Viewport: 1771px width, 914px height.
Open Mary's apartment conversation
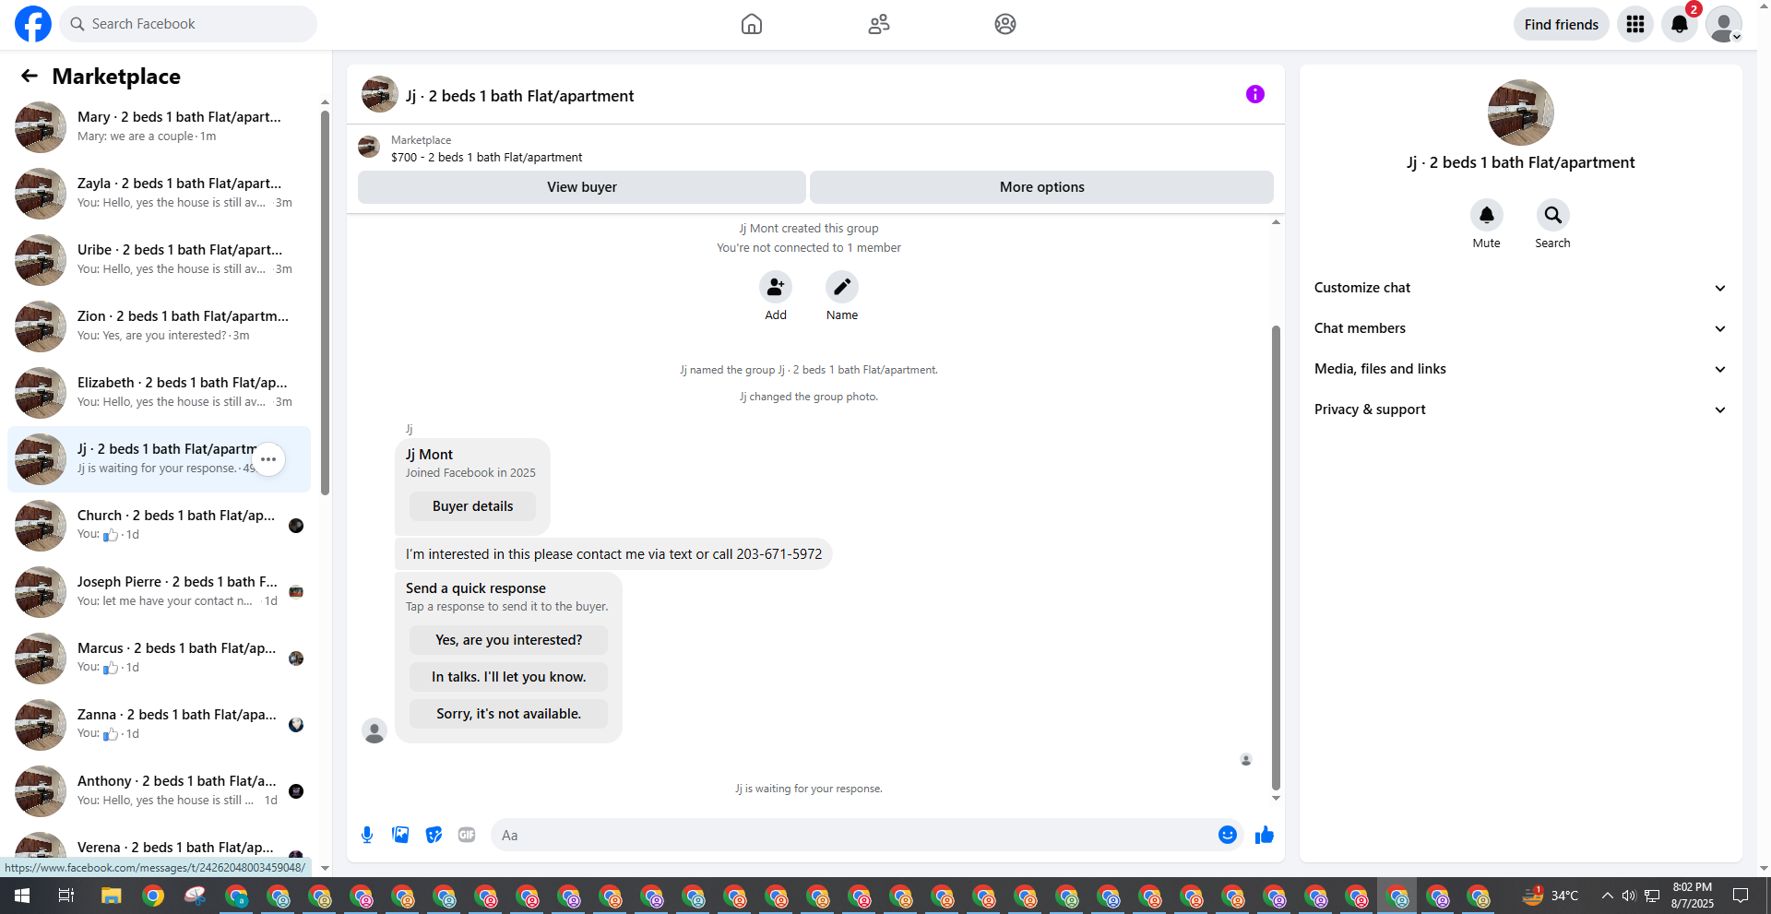coord(159,127)
